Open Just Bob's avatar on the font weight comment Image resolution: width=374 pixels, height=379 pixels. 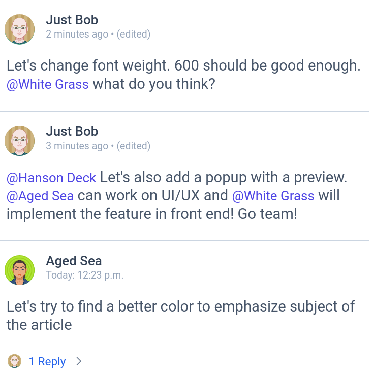[x=20, y=29]
